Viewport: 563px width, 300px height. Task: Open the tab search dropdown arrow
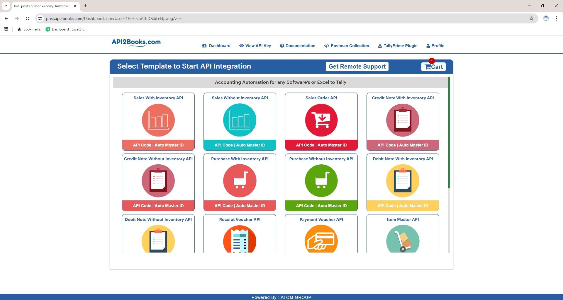coord(6,6)
